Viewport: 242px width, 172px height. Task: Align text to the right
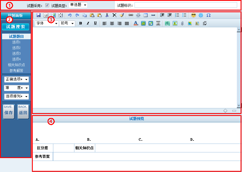[119, 23]
